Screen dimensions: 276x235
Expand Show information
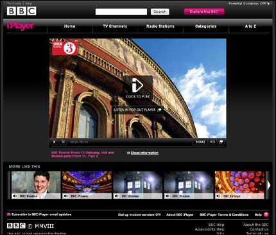144,153
